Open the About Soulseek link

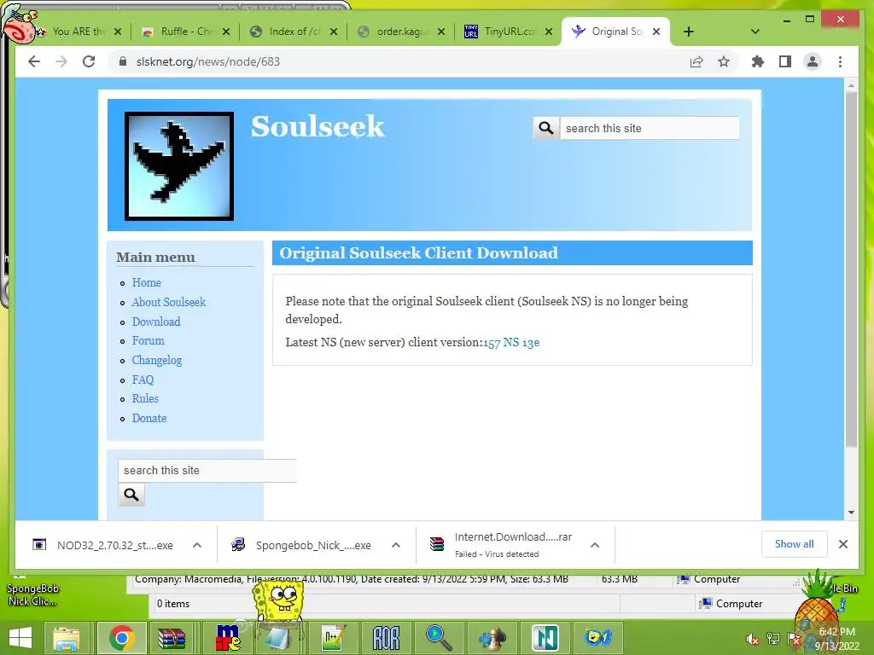click(169, 302)
